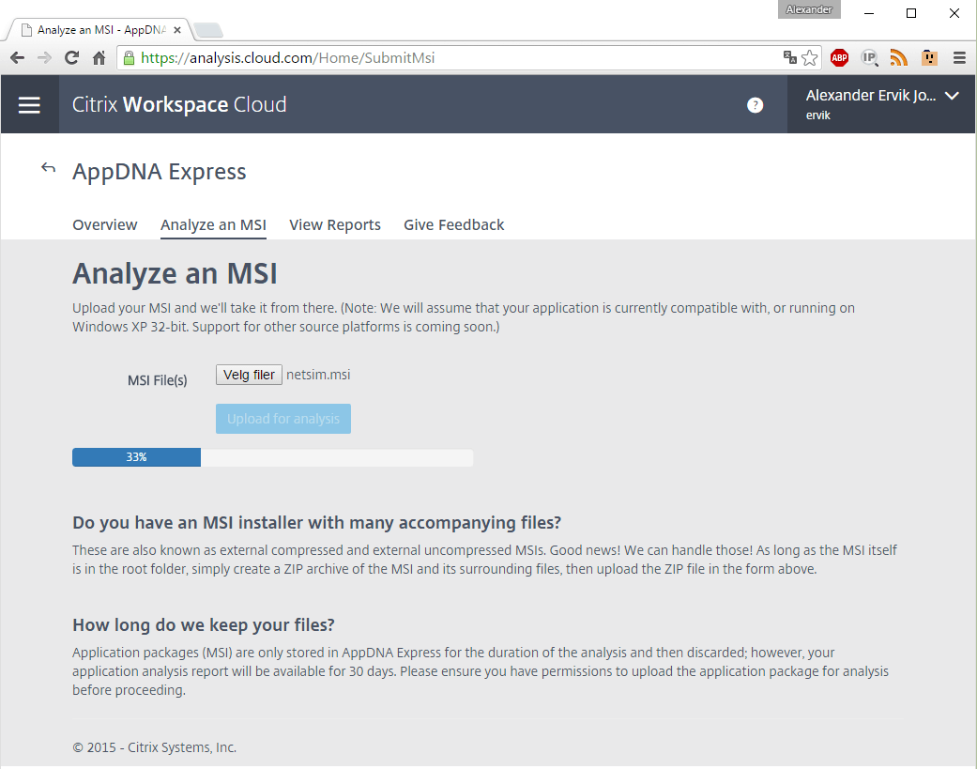Viewport: 977px width, 769px height.
Task: Click the AppDNA Express page title
Action: [159, 172]
